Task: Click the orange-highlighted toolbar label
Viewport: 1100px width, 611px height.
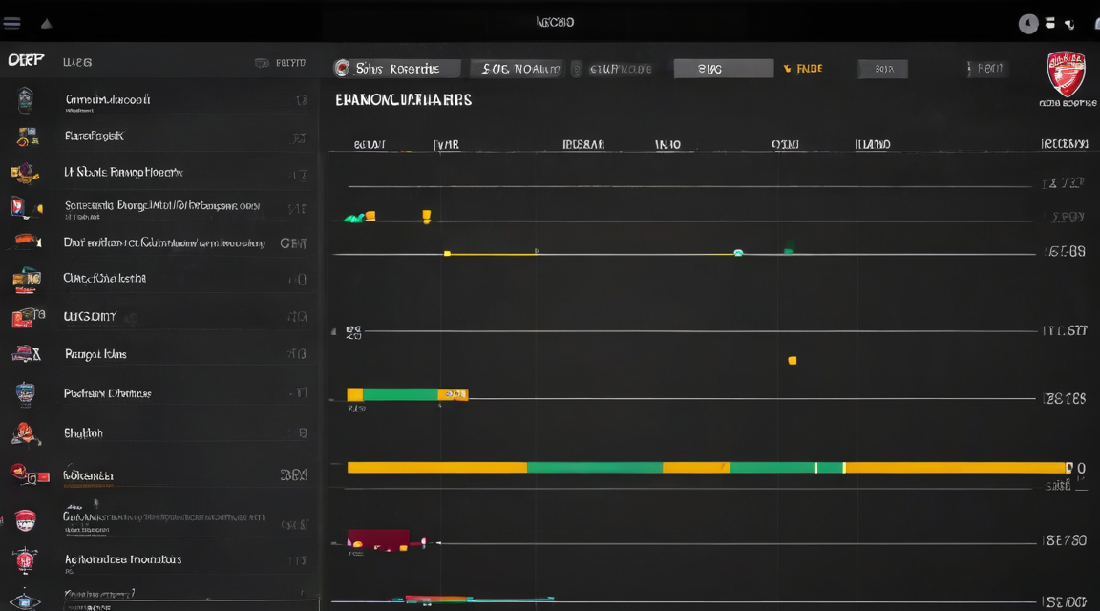Action: click(x=810, y=68)
